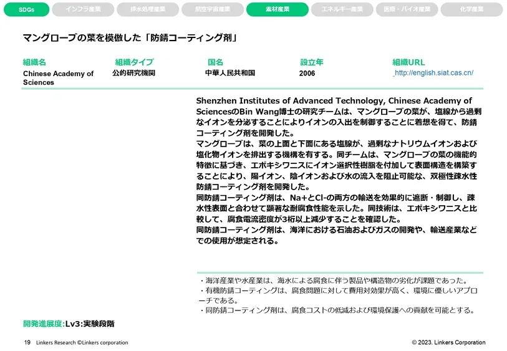Click the Chinese Academy of Sciences organization name
This screenshot has width=507, height=351.
tap(58, 78)
